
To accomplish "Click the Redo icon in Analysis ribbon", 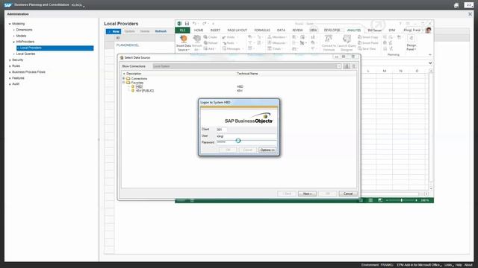I will 224,43.
